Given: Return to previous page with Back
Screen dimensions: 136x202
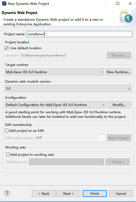Looking at the screenshot, I should point(44,193).
